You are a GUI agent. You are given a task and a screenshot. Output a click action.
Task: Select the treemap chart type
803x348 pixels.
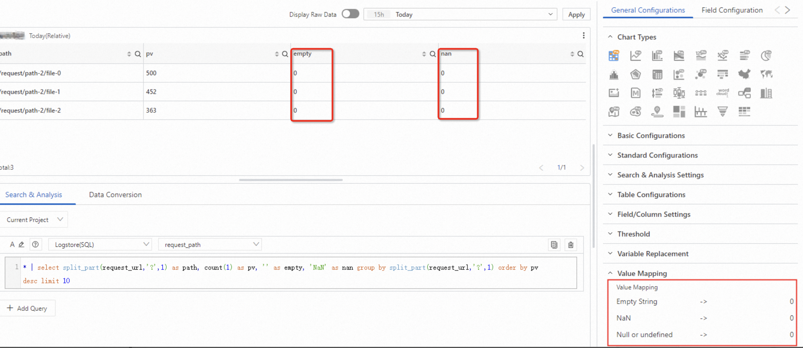pyautogui.click(x=679, y=111)
